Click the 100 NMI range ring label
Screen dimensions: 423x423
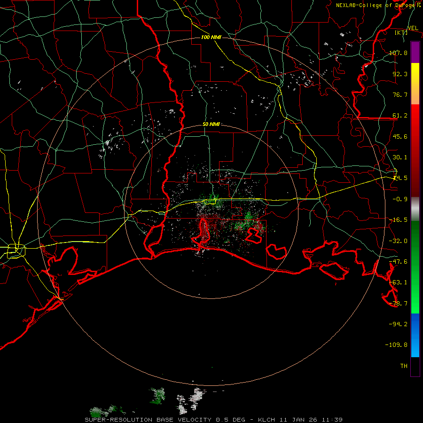[x=211, y=37]
